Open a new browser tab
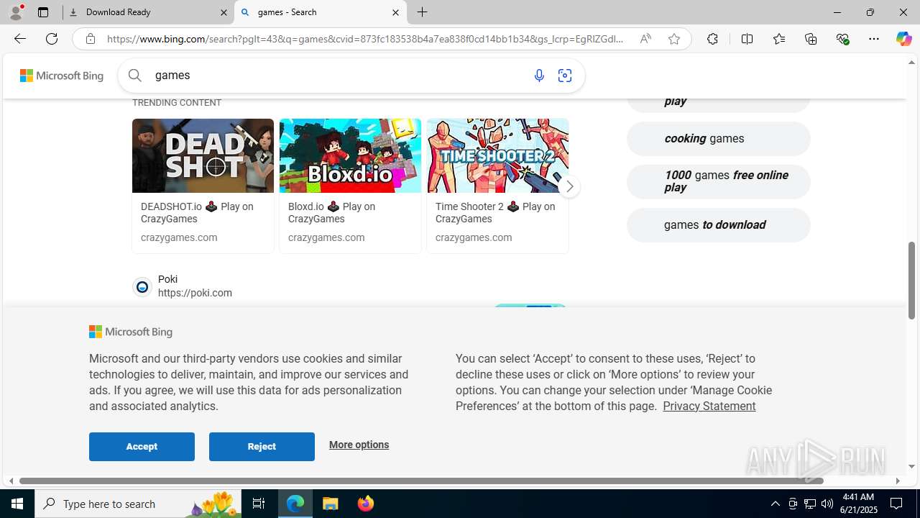The image size is (920, 518). (x=423, y=12)
